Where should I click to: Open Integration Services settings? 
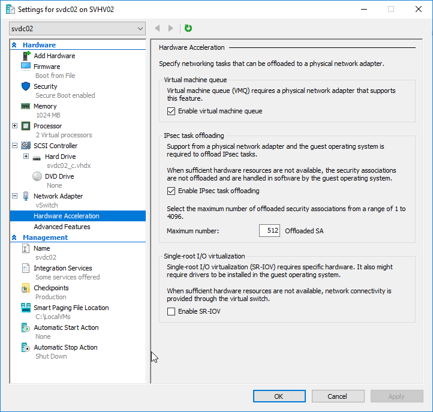63,268
